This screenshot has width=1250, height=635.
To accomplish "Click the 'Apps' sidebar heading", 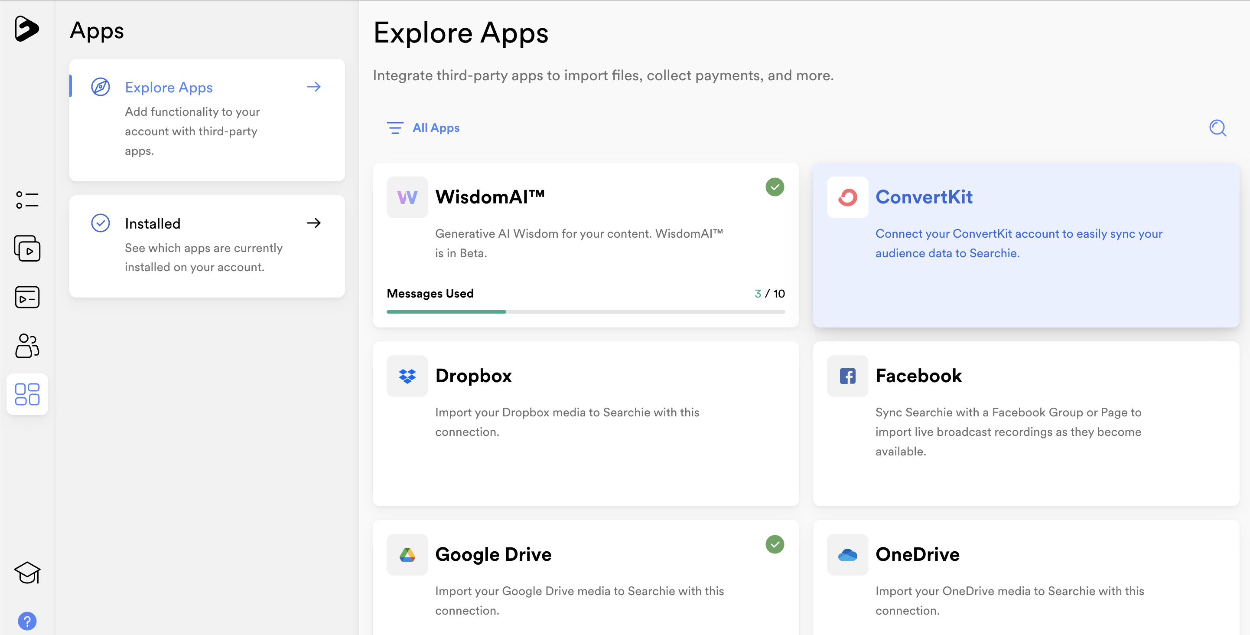I will point(97,31).
